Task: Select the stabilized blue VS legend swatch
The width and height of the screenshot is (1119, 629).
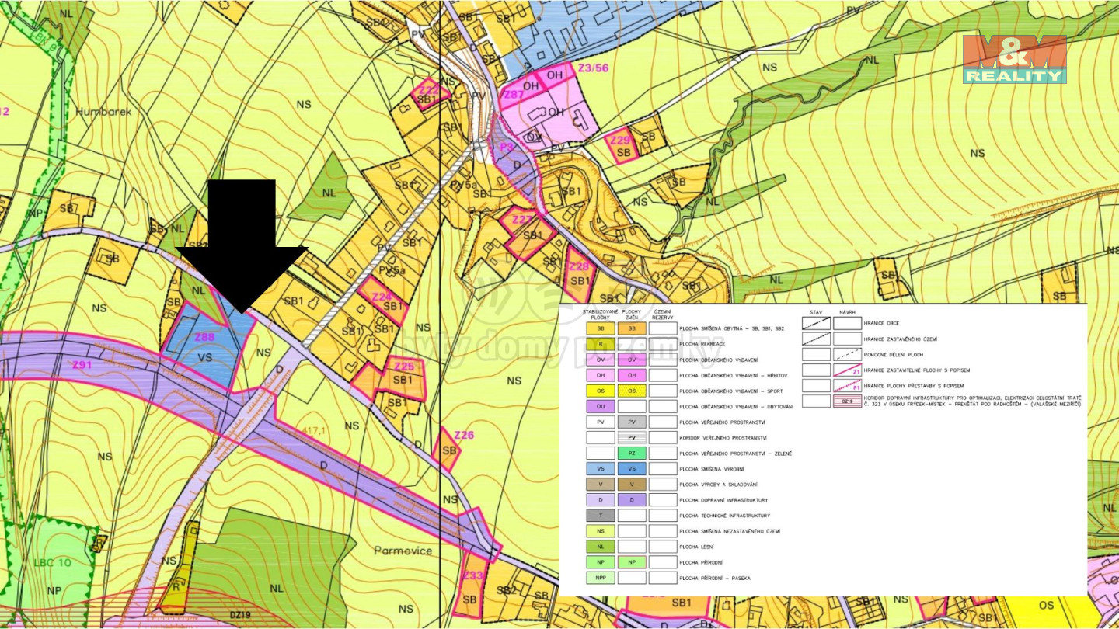Action: (x=600, y=468)
